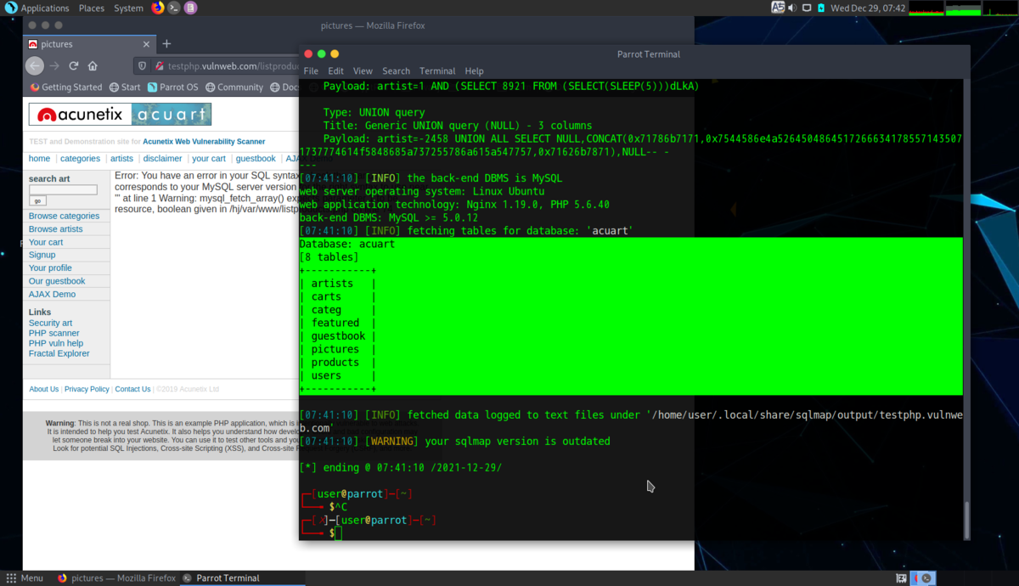Click the volume speaker icon in tray
Screen dimensions: 1019x586
pyautogui.click(x=792, y=8)
